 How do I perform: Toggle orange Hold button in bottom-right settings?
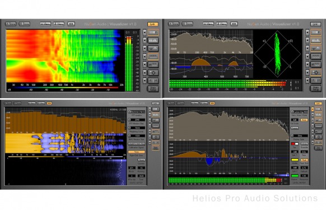(304, 120)
